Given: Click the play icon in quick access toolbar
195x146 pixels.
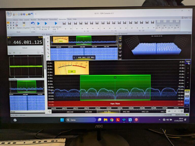Looking at the screenshot, I should click(19, 14).
